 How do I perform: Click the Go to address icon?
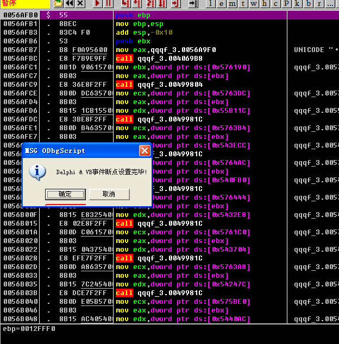coord(193,3)
